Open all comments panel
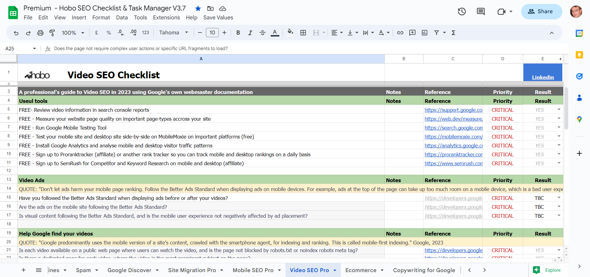The image size is (590, 277). click(481, 12)
